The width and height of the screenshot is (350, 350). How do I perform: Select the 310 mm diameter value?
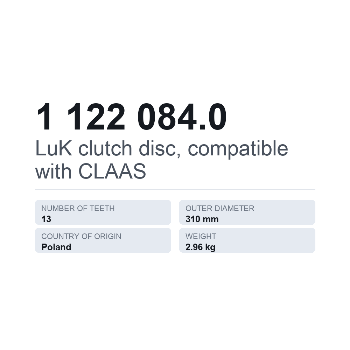point(202,219)
